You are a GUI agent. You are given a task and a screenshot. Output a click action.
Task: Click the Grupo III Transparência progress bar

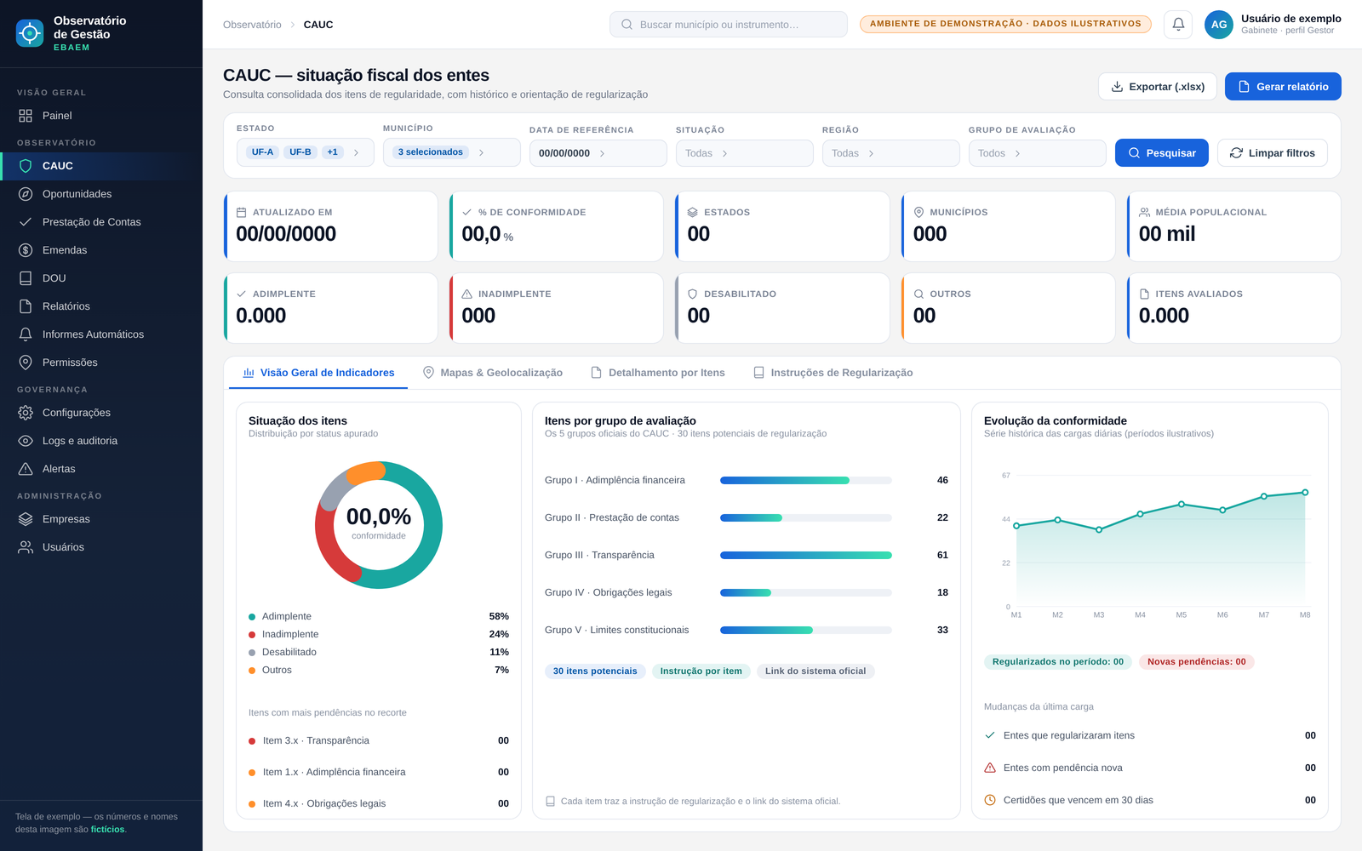pyautogui.click(x=806, y=556)
